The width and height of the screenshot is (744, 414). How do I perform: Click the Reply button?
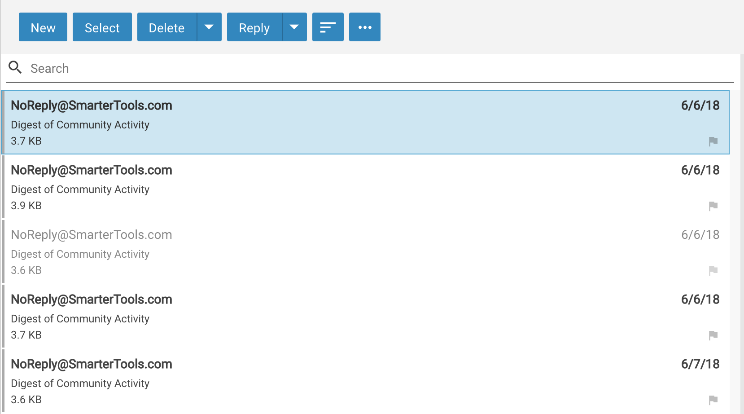[x=254, y=27]
